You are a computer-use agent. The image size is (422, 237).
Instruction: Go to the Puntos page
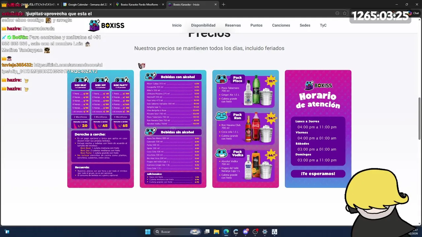click(x=256, y=25)
